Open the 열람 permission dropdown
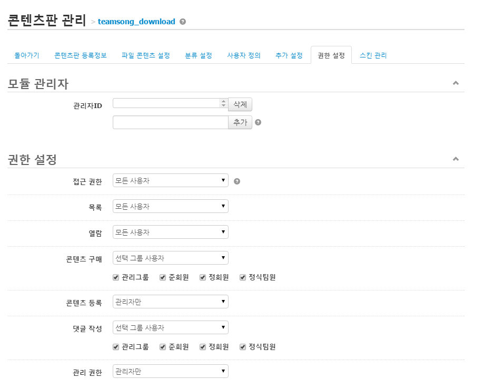 [171, 232]
